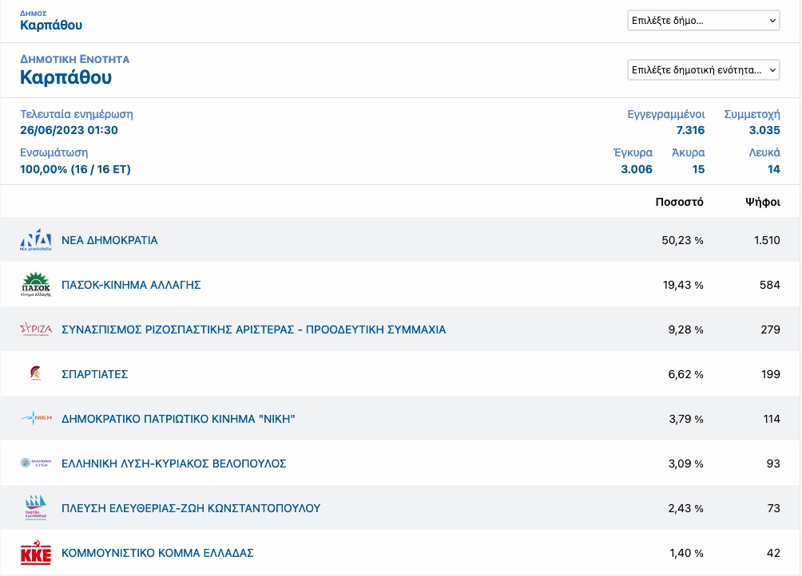Click the ΝΙΚΗ party logo

(36, 418)
